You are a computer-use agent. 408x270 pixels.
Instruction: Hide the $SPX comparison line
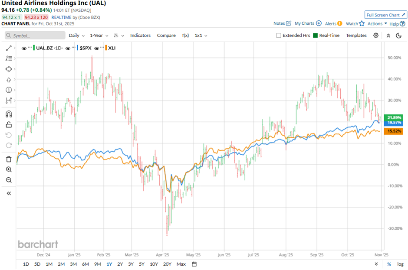click(68, 48)
